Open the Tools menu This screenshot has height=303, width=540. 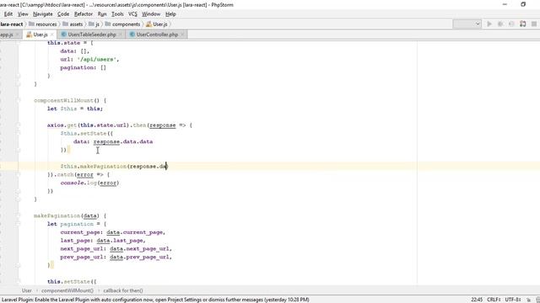[117, 14]
